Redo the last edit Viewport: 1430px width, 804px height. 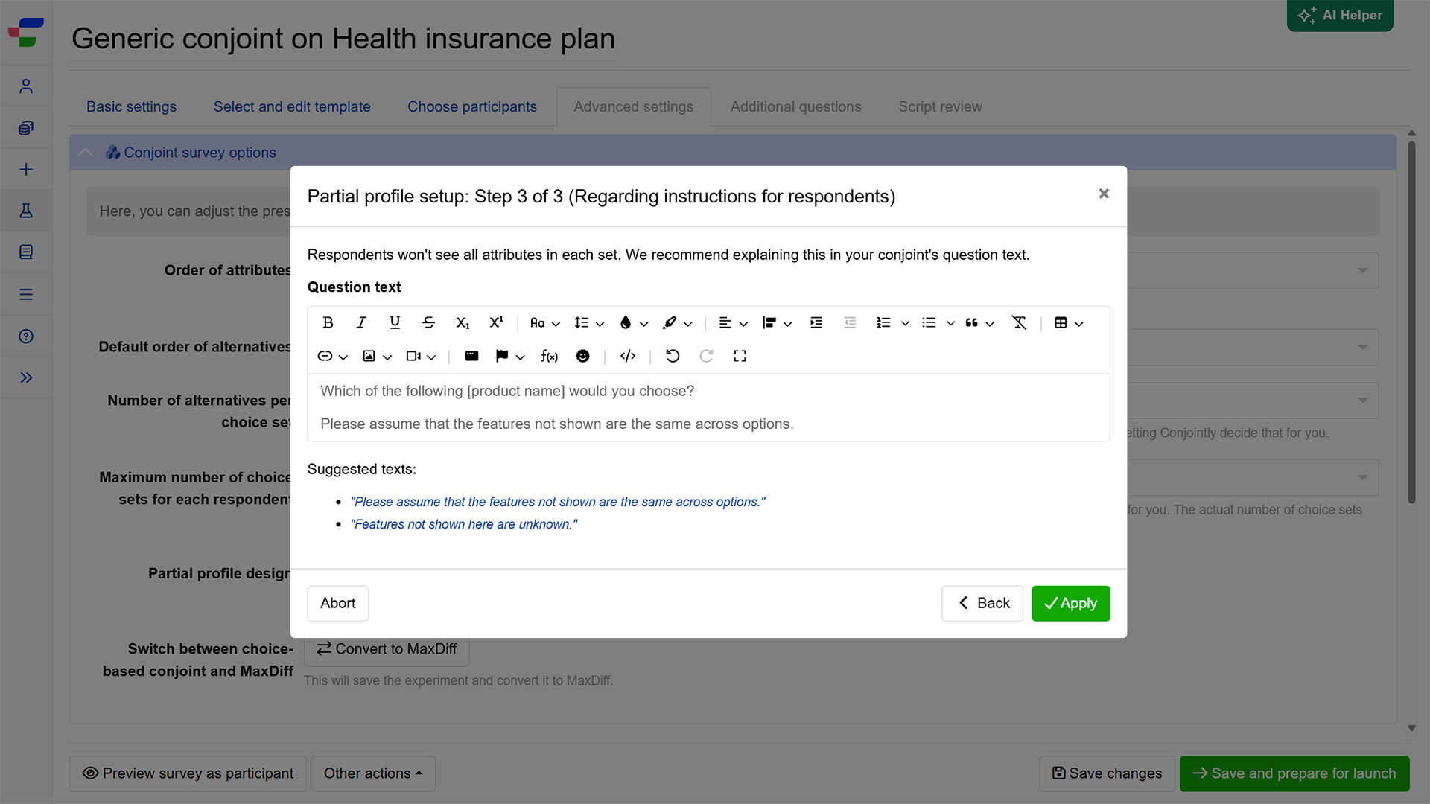tap(706, 356)
